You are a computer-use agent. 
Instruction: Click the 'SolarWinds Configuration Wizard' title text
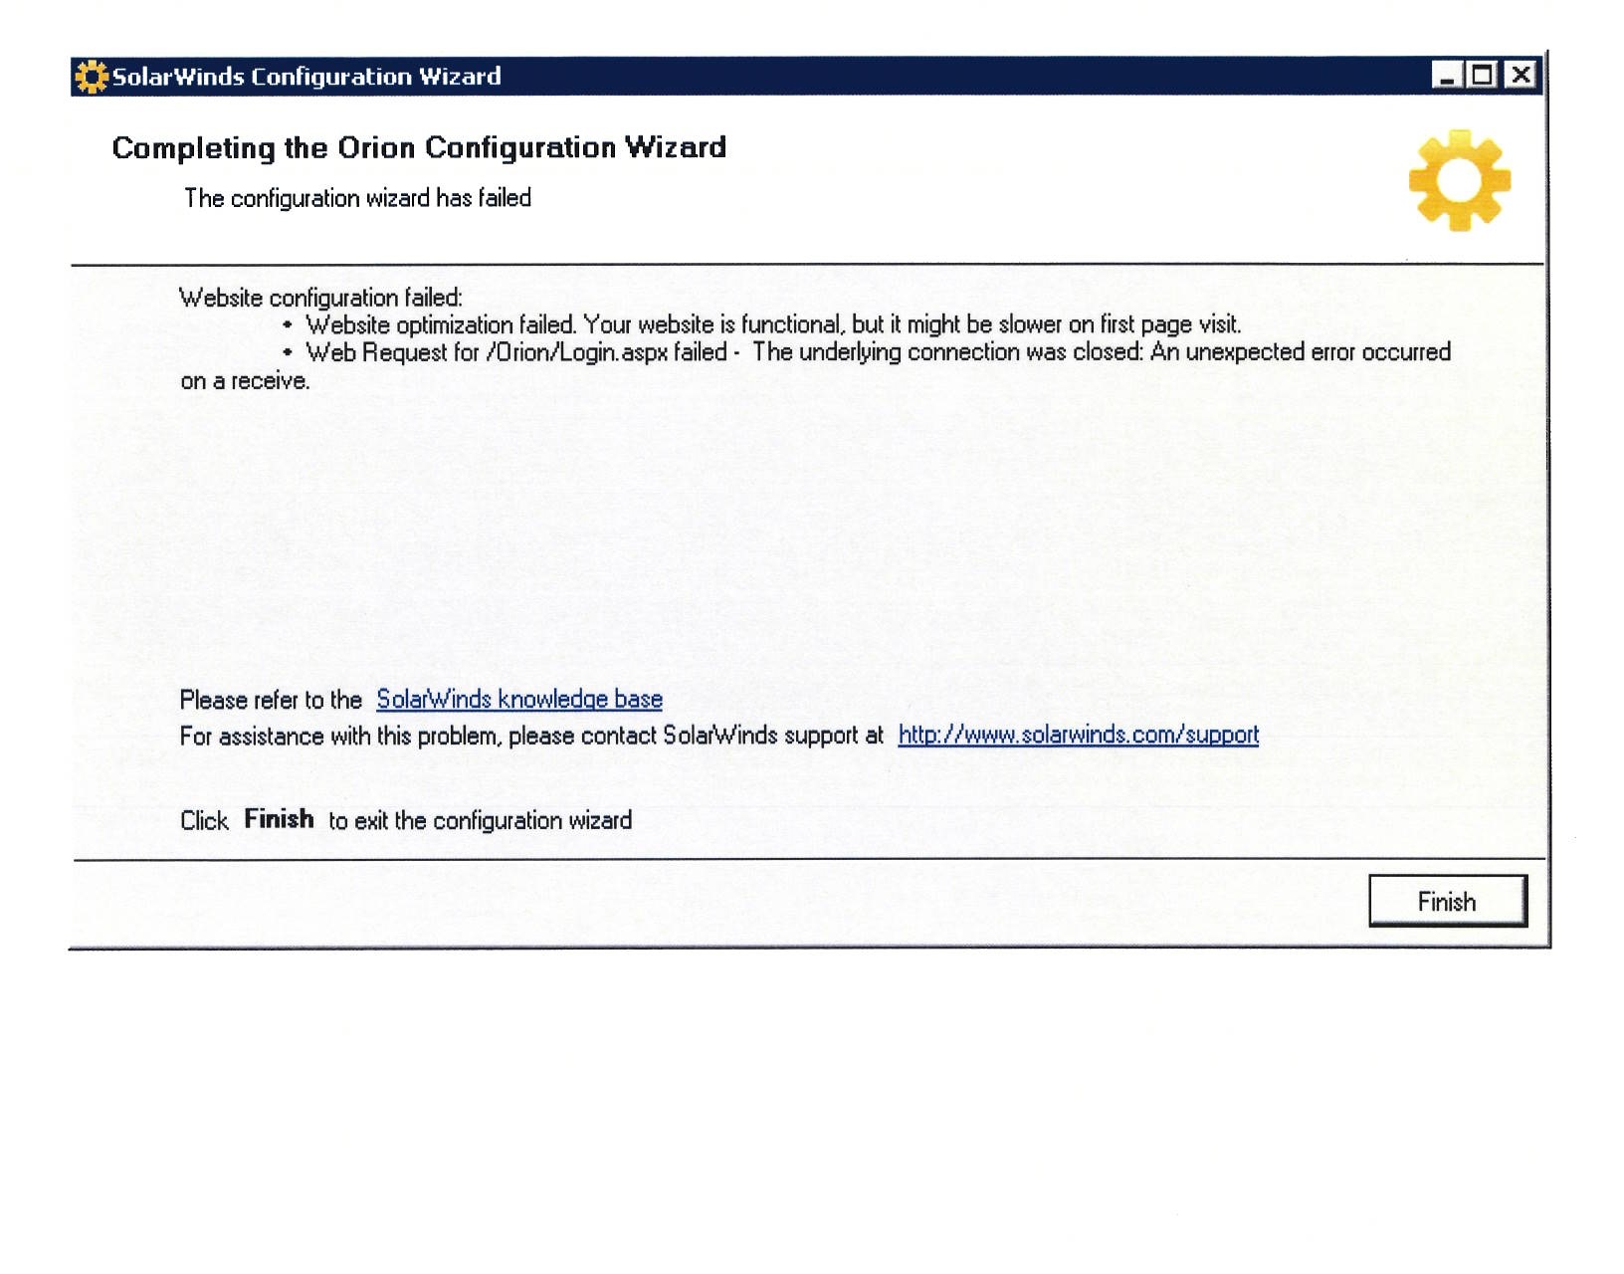(x=306, y=77)
